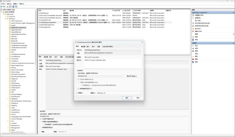Open the Action menu in menu bar
Viewport: 235px width, 137px height.
tap(9, 4)
